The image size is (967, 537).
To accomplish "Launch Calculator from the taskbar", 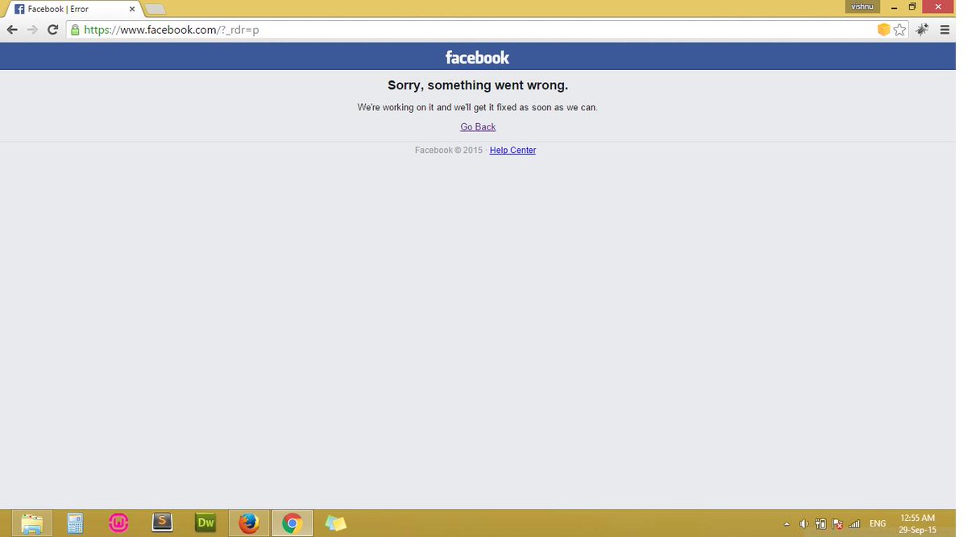I will click(x=76, y=523).
